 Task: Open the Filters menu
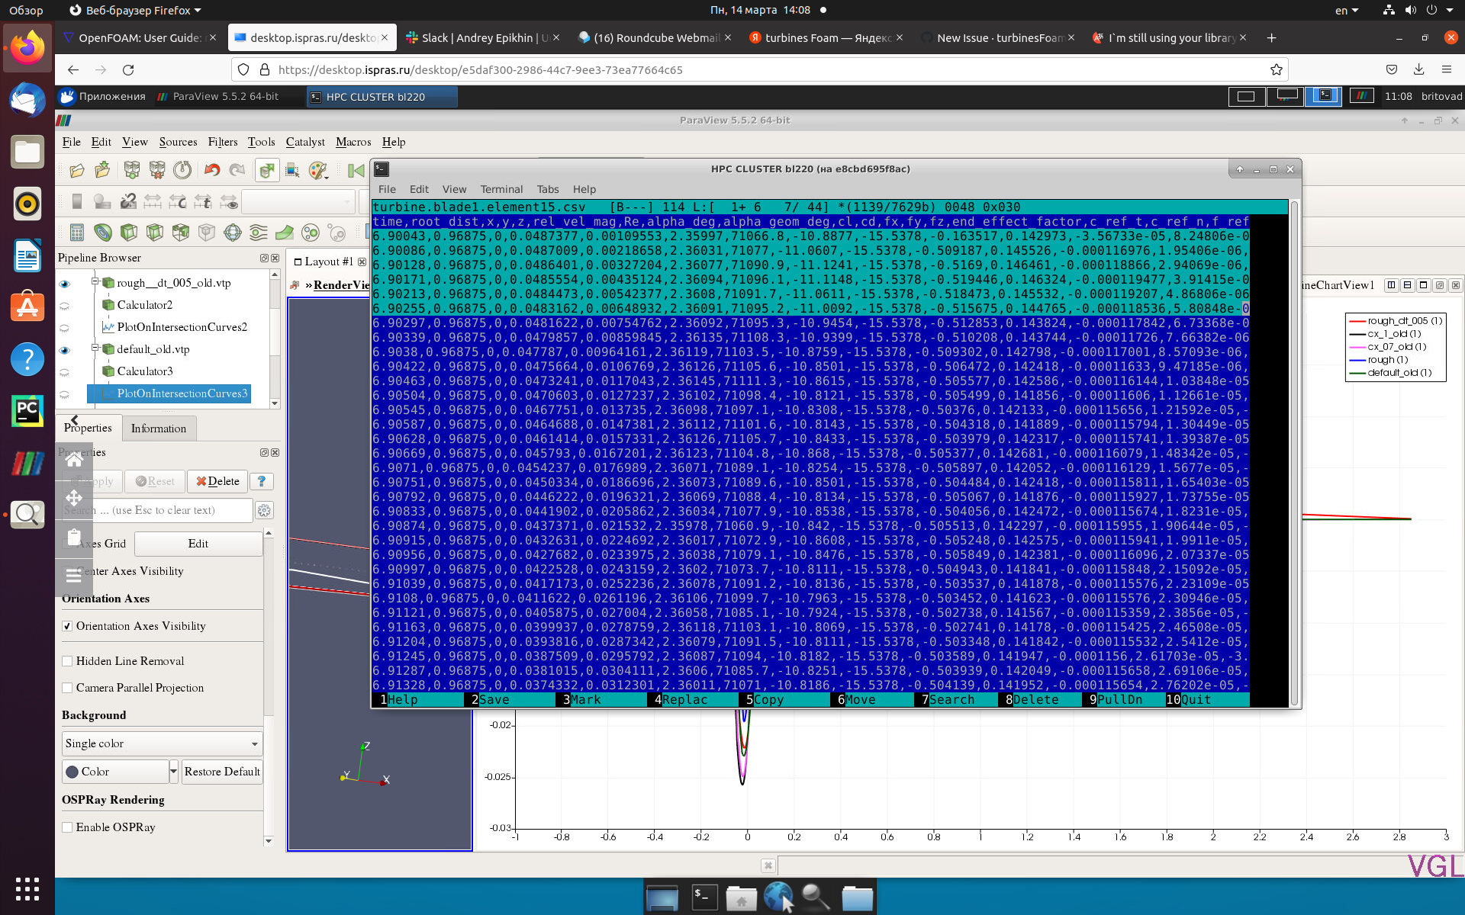pyautogui.click(x=223, y=143)
